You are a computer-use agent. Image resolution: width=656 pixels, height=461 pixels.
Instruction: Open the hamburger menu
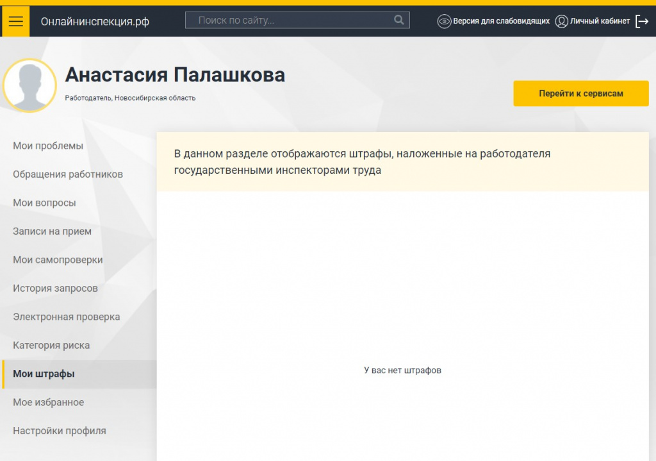16,21
